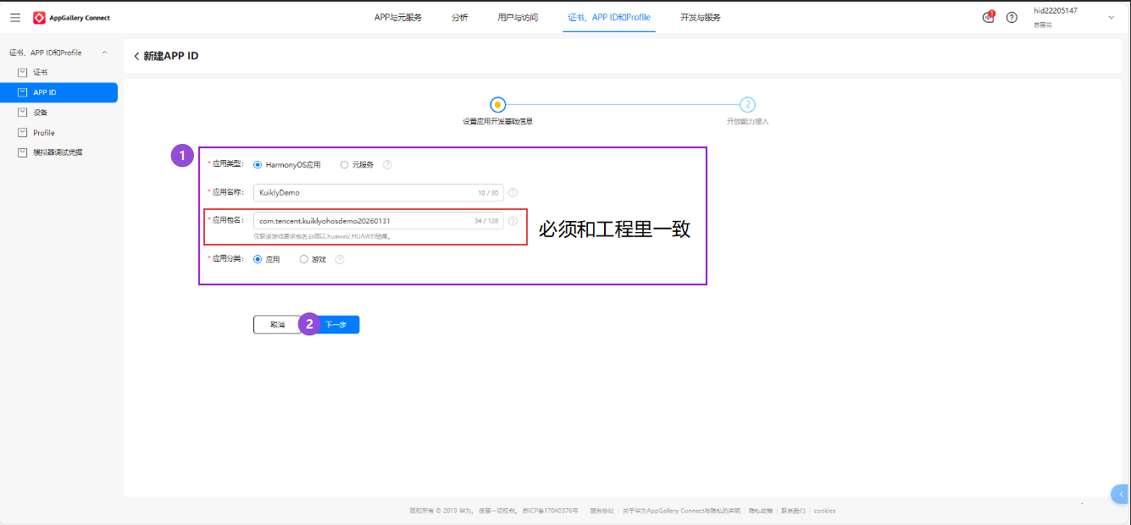Click the 下一步 next button
The image size is (1131, 525).
(x=336, y=324)
